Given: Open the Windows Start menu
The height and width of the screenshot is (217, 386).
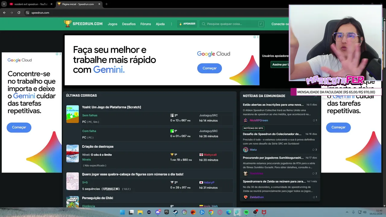Looking at the screenshot, I should pyautogui.click(x=122, y=212).
